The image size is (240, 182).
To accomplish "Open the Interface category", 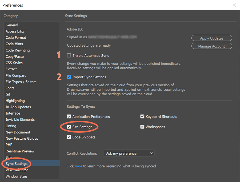I will (x=32, y=113).
